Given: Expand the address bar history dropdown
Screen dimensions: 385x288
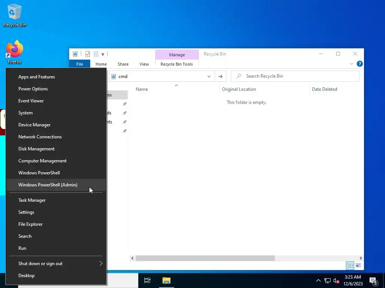Looking at the screenshot, I should [209, 76].
